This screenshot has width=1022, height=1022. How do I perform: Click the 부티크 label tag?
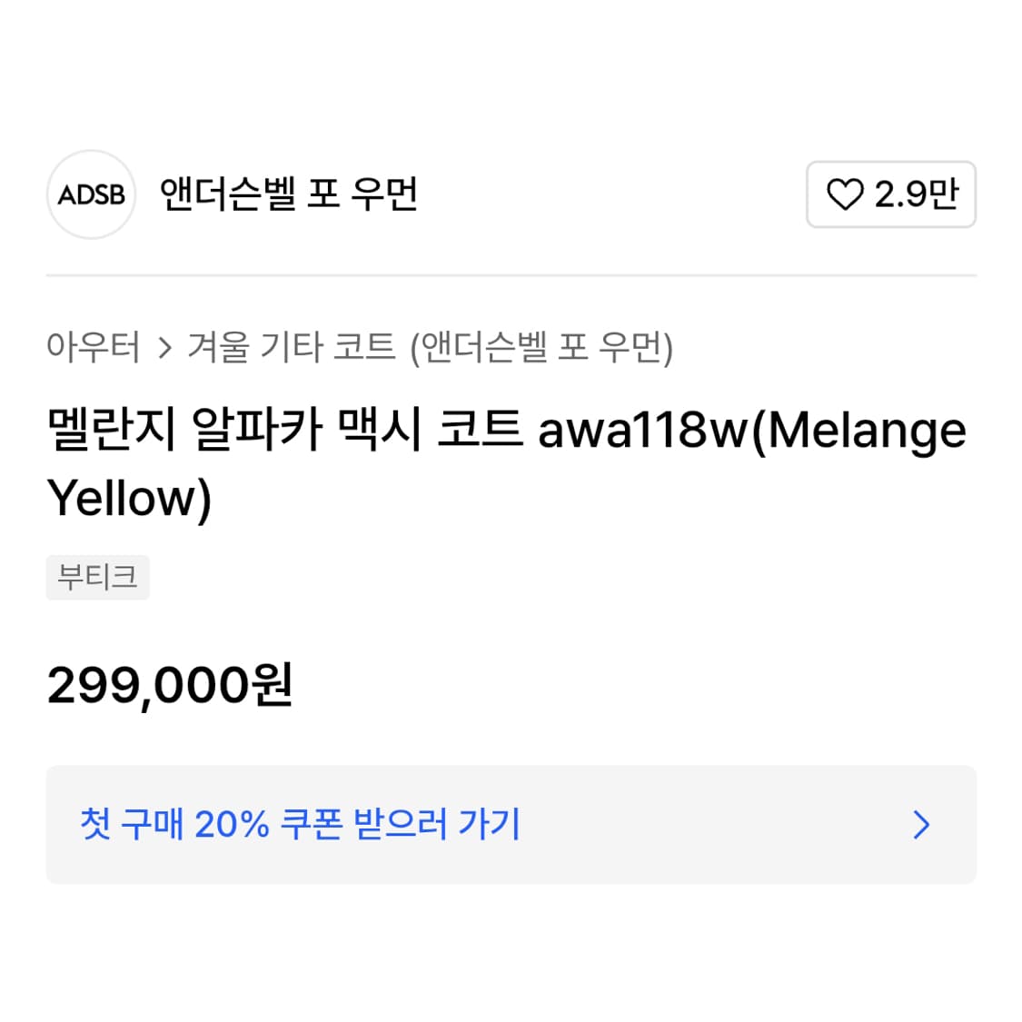(x=97, y=577)
